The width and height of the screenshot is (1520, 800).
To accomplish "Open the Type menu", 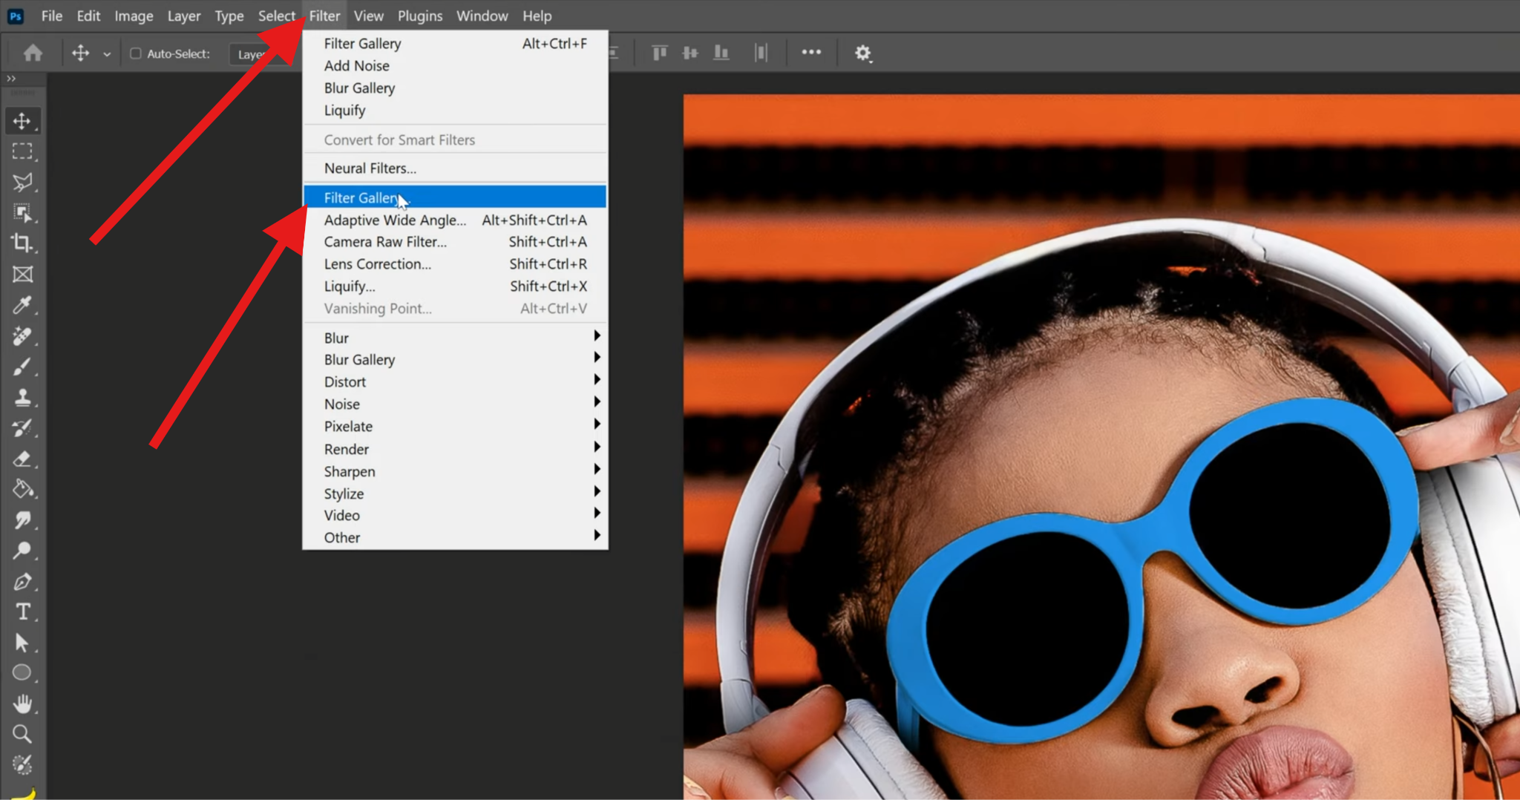I will pos(229,16).
